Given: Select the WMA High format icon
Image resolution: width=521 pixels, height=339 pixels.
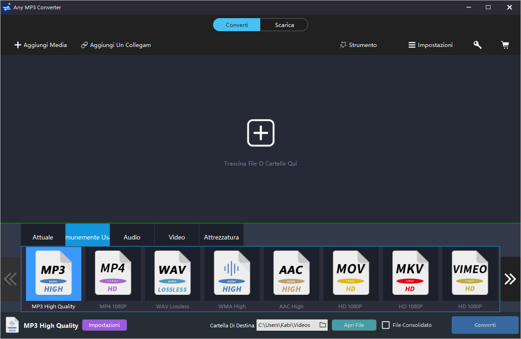Looking at the screenshot, I should [x=232, y=273].
